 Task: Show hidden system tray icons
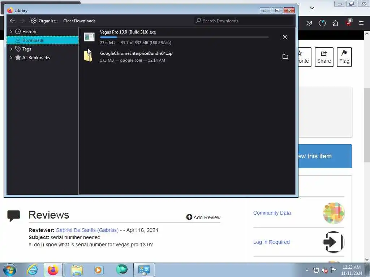click(x=307, y=271)
